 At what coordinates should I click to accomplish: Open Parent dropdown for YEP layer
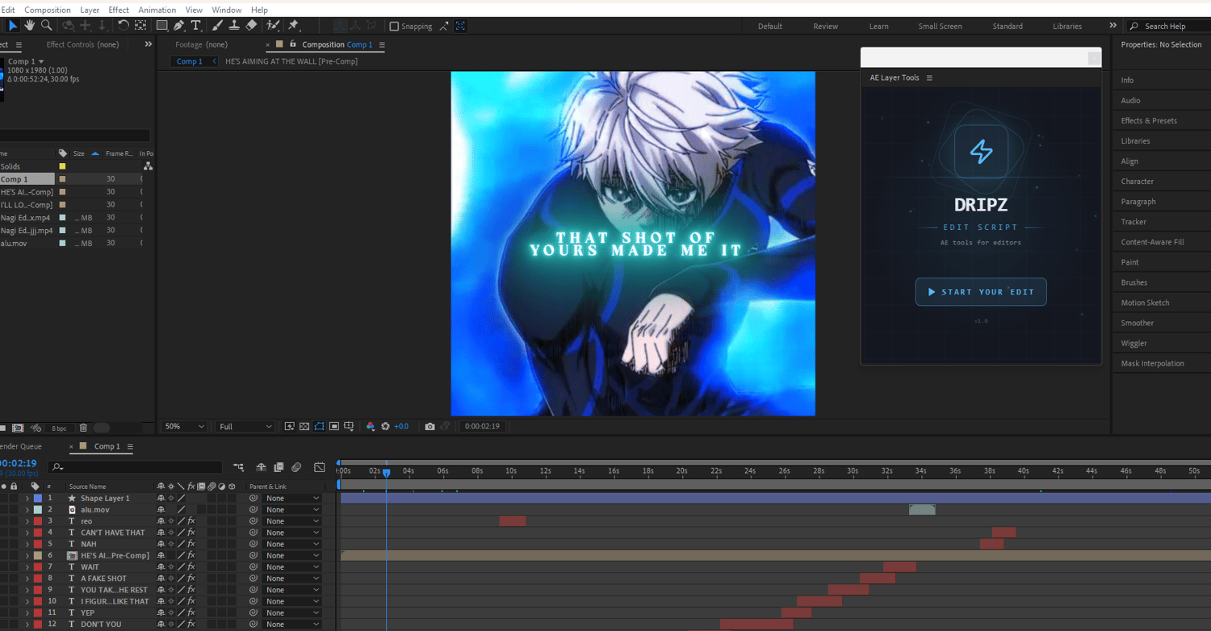tap(293, 613)
